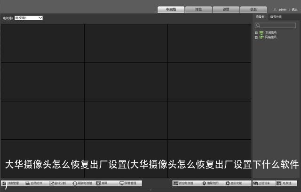Screen dimensions: 301x192
Task: Click the magnifier icon in search box
Action: click(x=258, y=25)
